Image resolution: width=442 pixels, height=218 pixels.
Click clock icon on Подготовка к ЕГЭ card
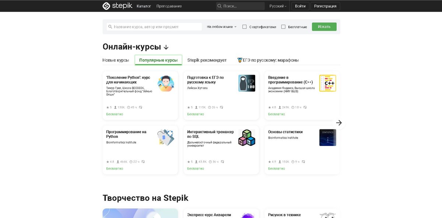tap(210, 107)
